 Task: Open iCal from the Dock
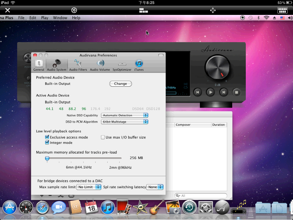tap(91, 207)
